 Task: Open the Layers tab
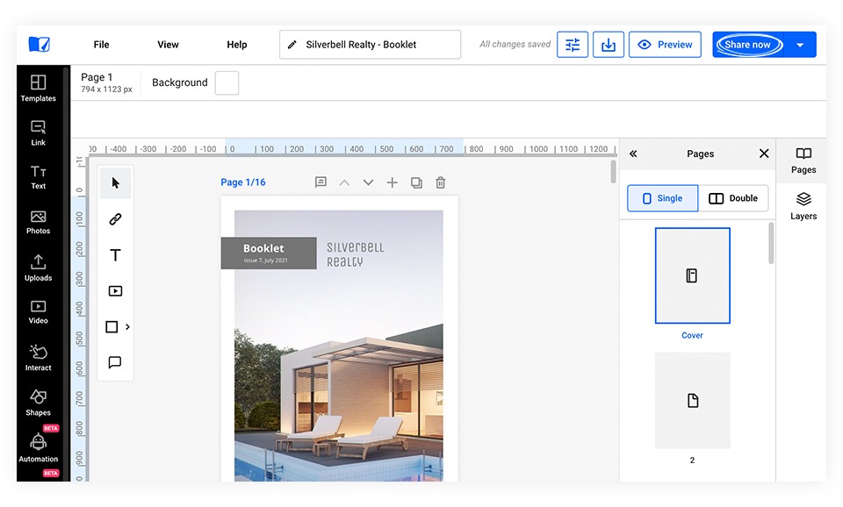(x=803, y=206)
